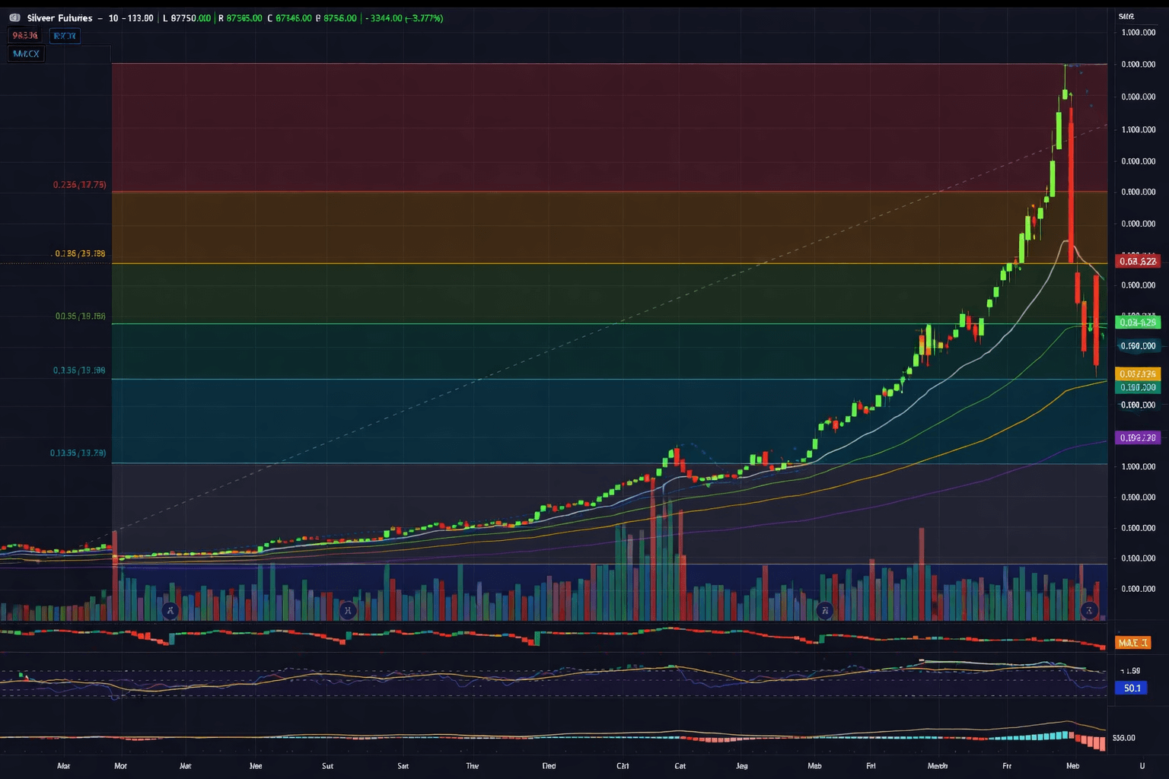Click the symbol icon beside Silver Futures

[x=14, y=17]
